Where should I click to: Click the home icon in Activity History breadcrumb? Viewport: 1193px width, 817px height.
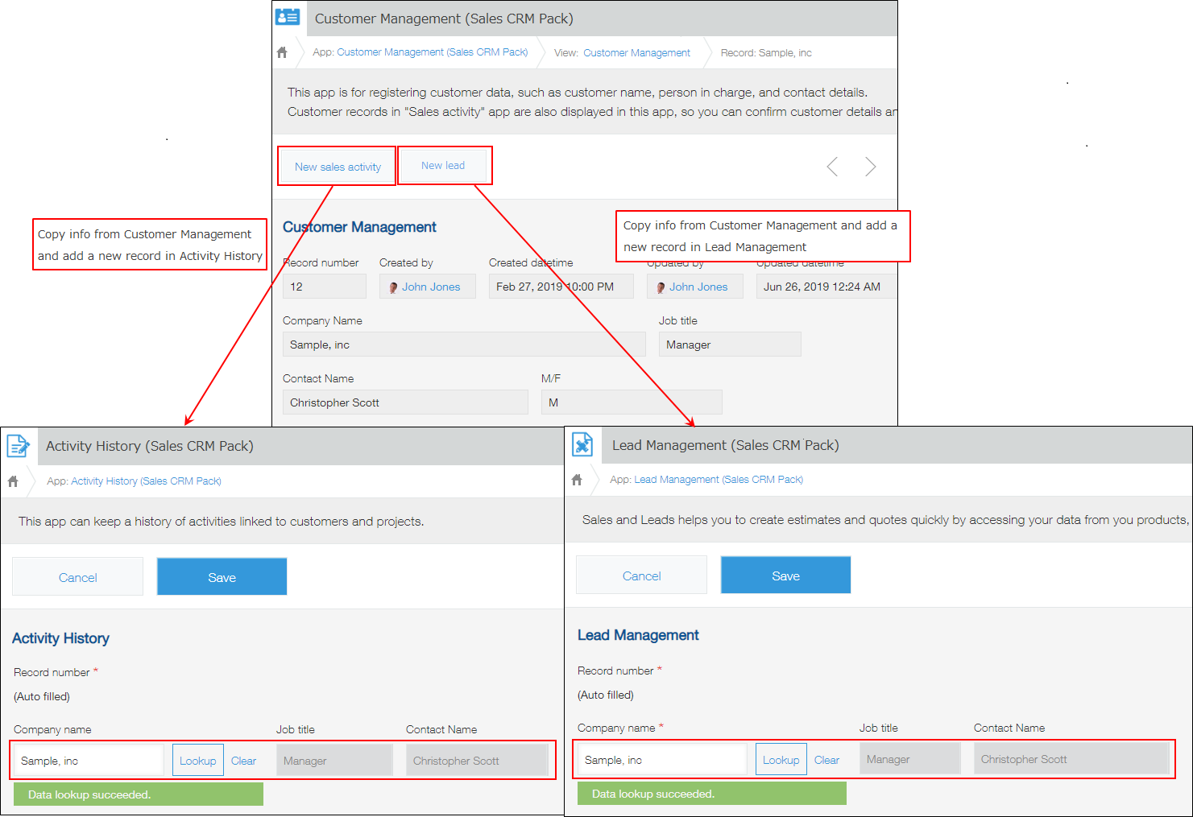pos(12,481)
